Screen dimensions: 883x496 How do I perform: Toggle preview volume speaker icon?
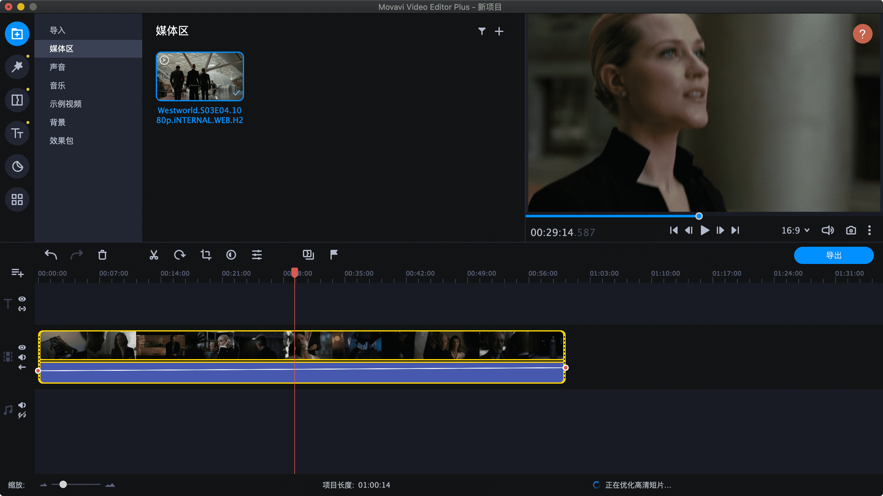coord(828,230)
